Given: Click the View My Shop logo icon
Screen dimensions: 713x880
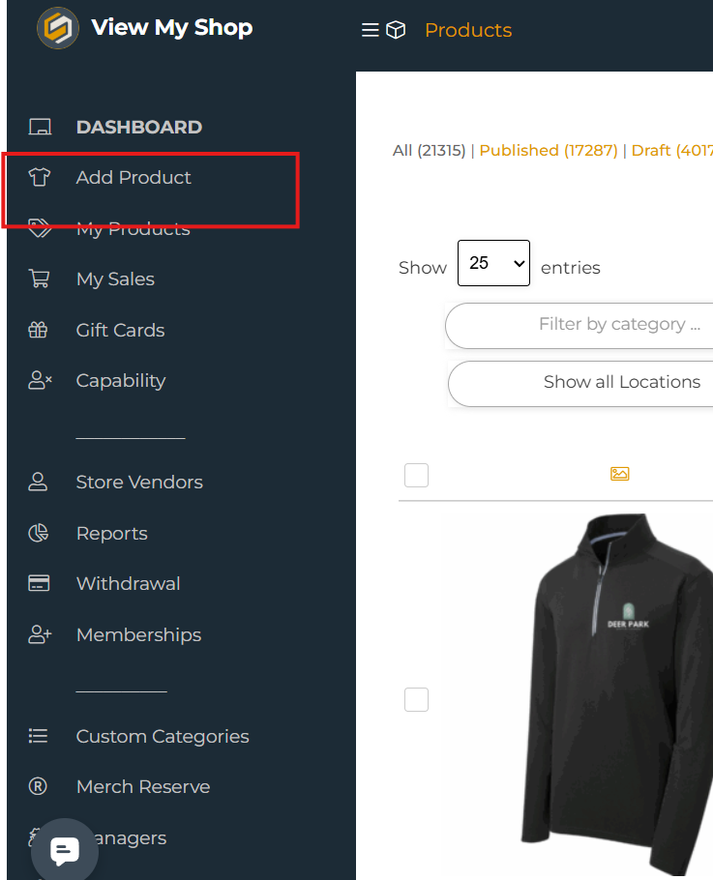Looking at the screenshot, I should tap(57, 28).
